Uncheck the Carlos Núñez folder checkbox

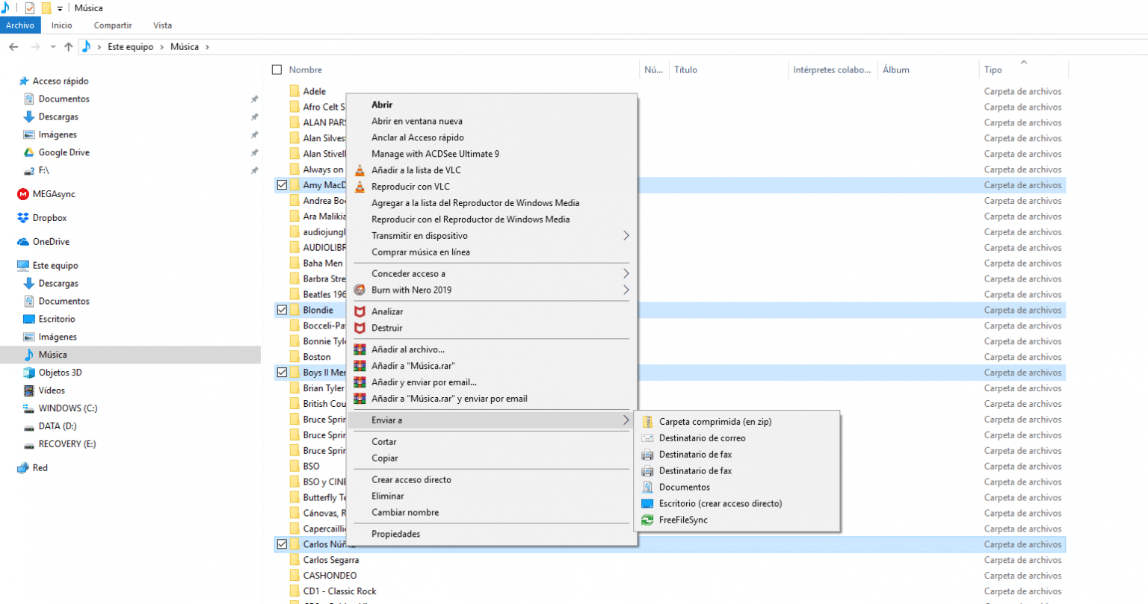[x=282, y=544]
